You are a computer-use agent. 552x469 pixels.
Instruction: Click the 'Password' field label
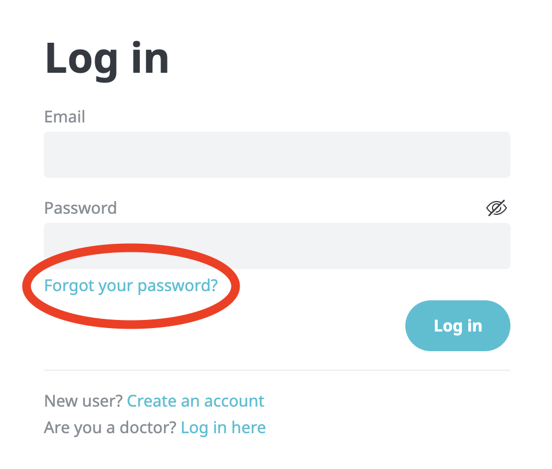pos(80,208)
